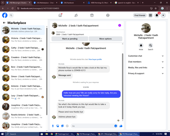
Task: Click the More options button
Action: (x=105, y=39)
